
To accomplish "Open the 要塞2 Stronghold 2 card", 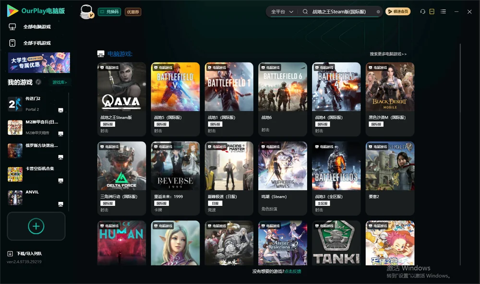I will click(390, 178).
